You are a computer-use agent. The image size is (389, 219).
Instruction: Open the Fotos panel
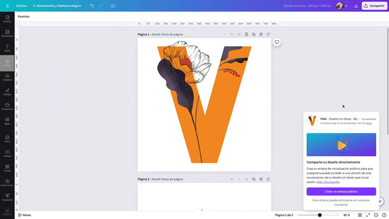(7, 139)
